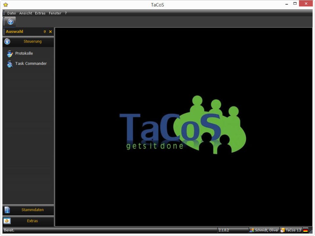The height and width of the screenshot is (236, 315).
Task: Open the Extras menu in the menu bar
Action: coord(40,13)
